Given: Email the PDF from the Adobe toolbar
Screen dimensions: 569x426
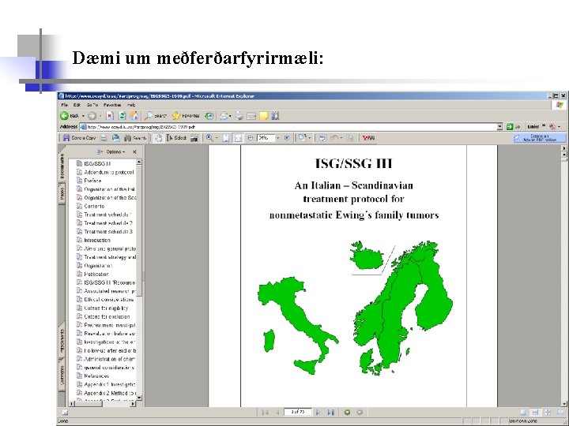Looking at the screenshot, I should [x=115, y=138].
